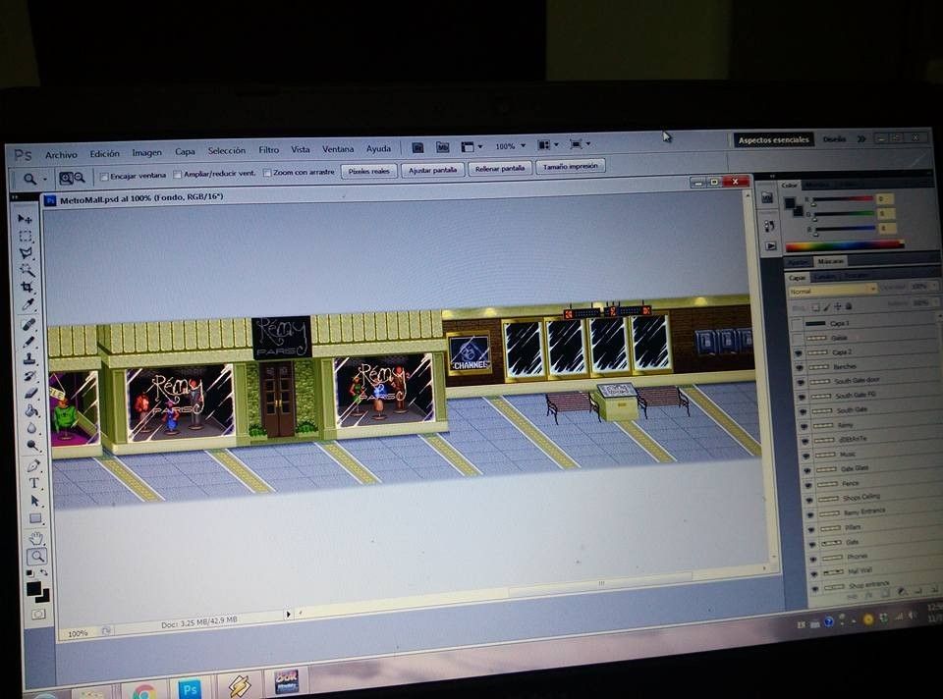The image size is (943, 699).
Task: Hide the Music layer
Action: click(x=805, y=456)
